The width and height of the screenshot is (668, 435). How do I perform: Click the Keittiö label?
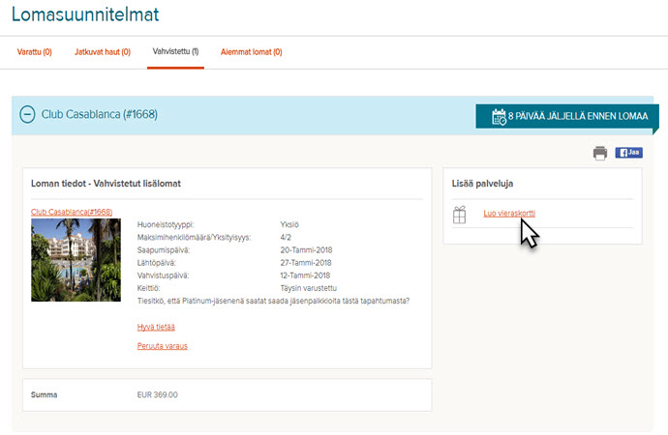149,288
